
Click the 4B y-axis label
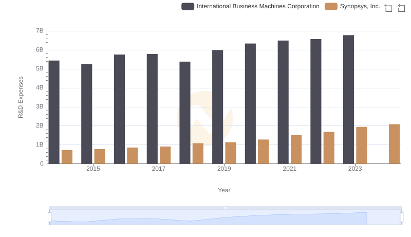40,87
